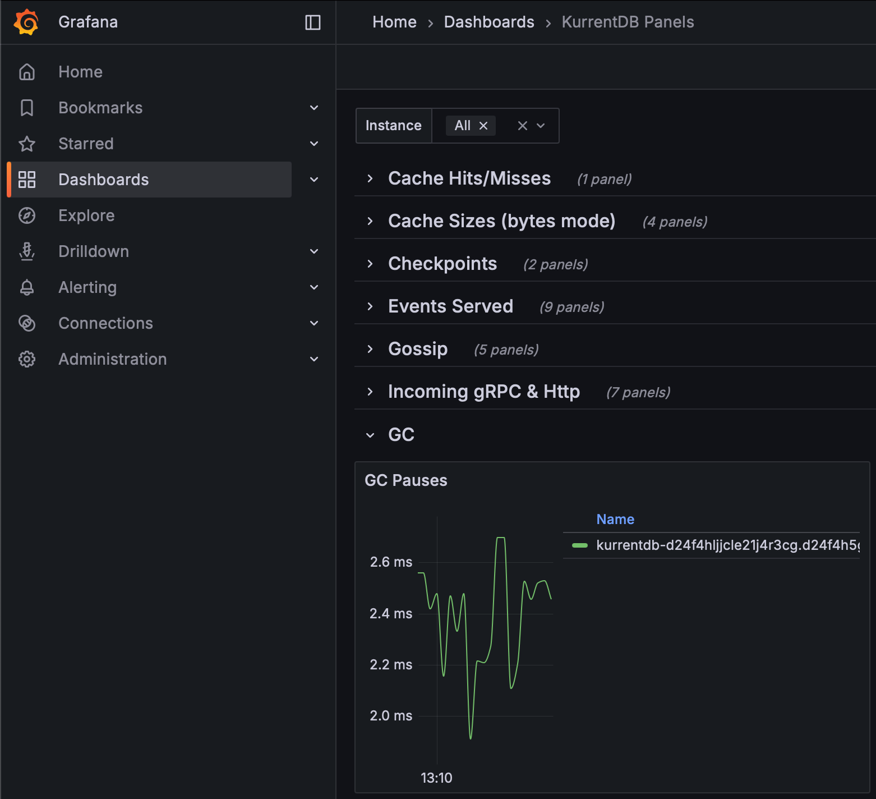
Task: Expand the Cache Hits/Misses row
Action: point(370,178)
